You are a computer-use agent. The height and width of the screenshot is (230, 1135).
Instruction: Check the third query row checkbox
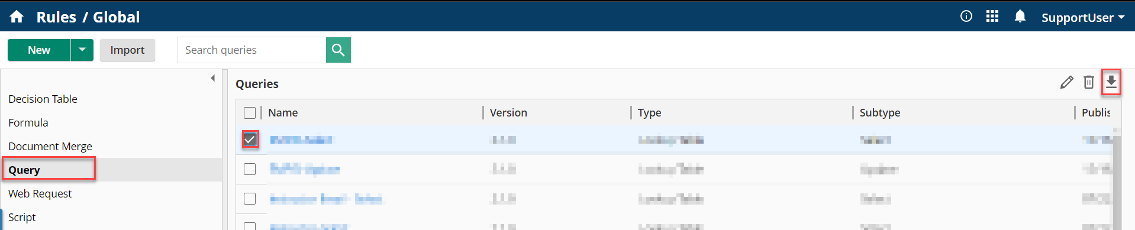(250, 199)
